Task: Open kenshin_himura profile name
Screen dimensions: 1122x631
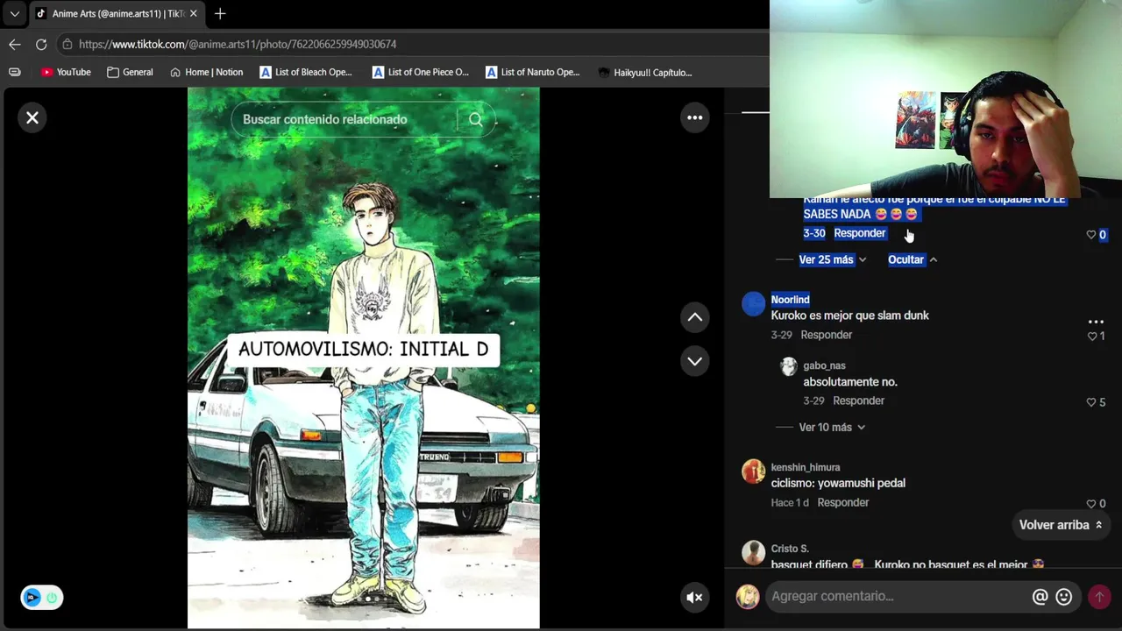Action: pyautogui.click(x=806, y=467)
